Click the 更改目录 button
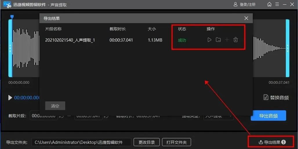 click(x=146, y=142)
